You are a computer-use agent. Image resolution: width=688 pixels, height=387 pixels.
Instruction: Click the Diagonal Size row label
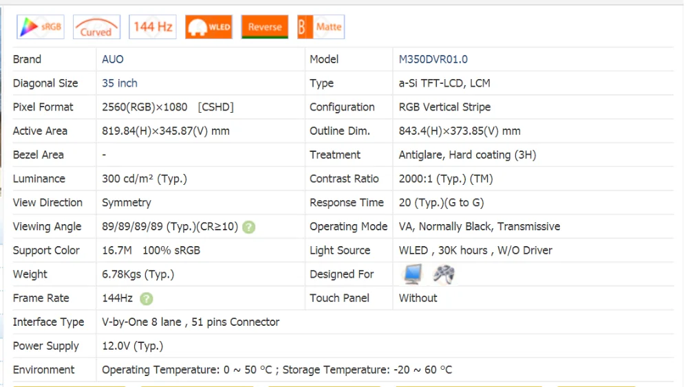click(x=45, y=83)
